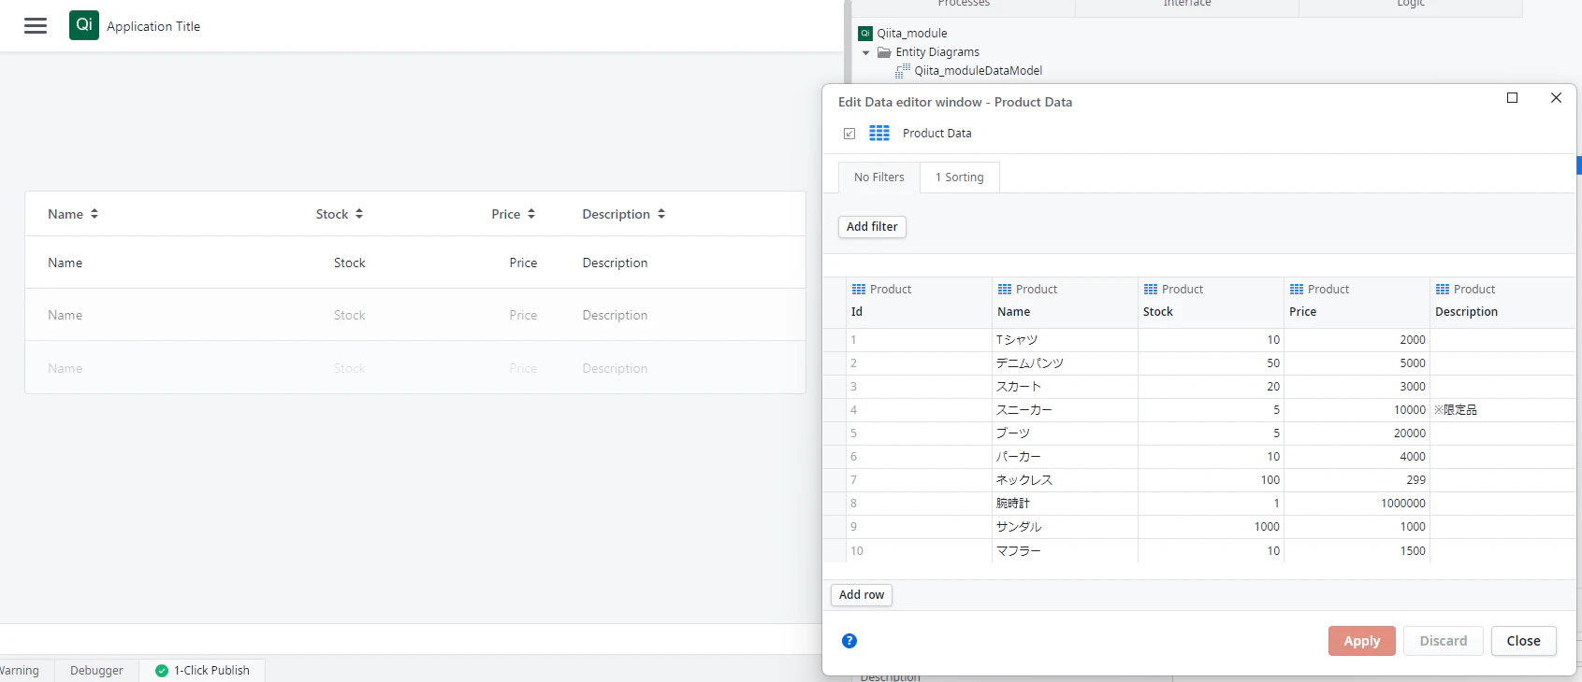Click the Name cell サンダル
Viewport: 1582px width, 682px height.
pyautogui.click(x=1065, y=527)
